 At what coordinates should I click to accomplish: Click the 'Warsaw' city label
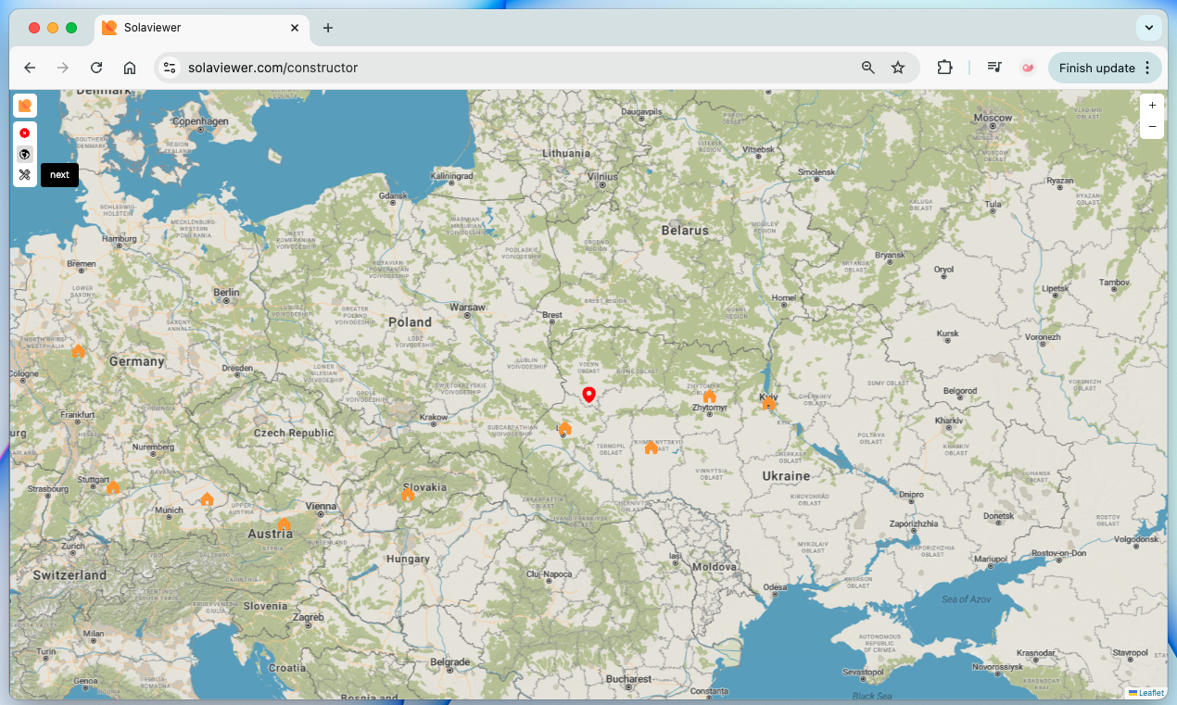point(467,307)
